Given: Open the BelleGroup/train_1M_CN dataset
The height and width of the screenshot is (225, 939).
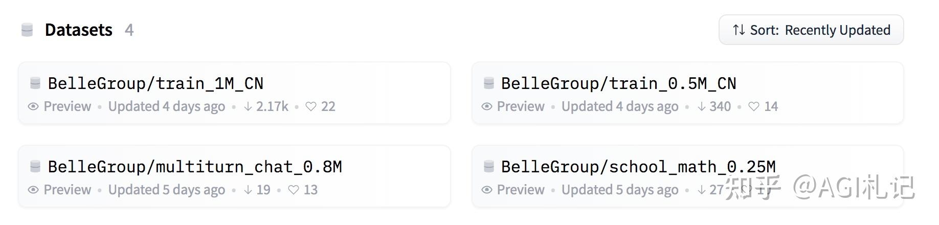Looking at the screenshot, I should (155, 83).
